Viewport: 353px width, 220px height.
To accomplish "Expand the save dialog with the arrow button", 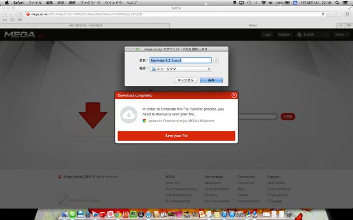I will [x=216, y=61].
